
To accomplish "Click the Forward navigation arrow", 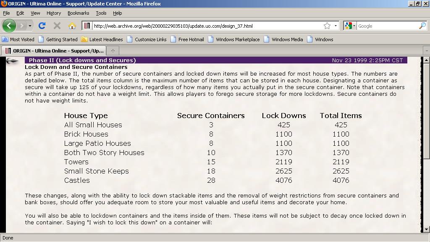I will pos(22,26).
